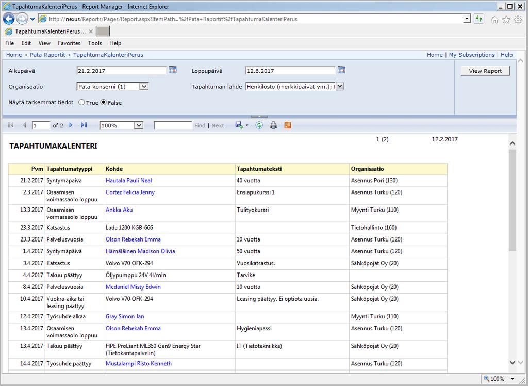The image size is (528, 386).
Task: Open Mustalampi Risto Kenneth link
Action: (139, 363)
